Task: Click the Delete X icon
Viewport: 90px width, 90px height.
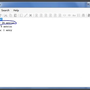Action: (x=30, y=15)
